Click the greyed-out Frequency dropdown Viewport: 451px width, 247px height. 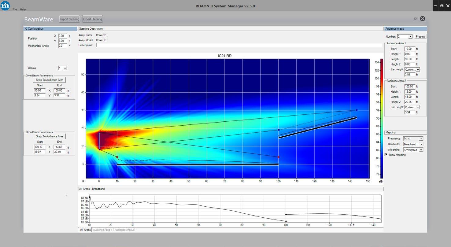(x=413, y=138)
